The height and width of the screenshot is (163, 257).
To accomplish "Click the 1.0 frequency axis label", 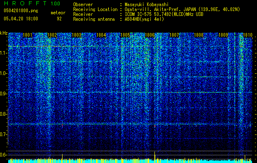I will click(x=4, y=73).
